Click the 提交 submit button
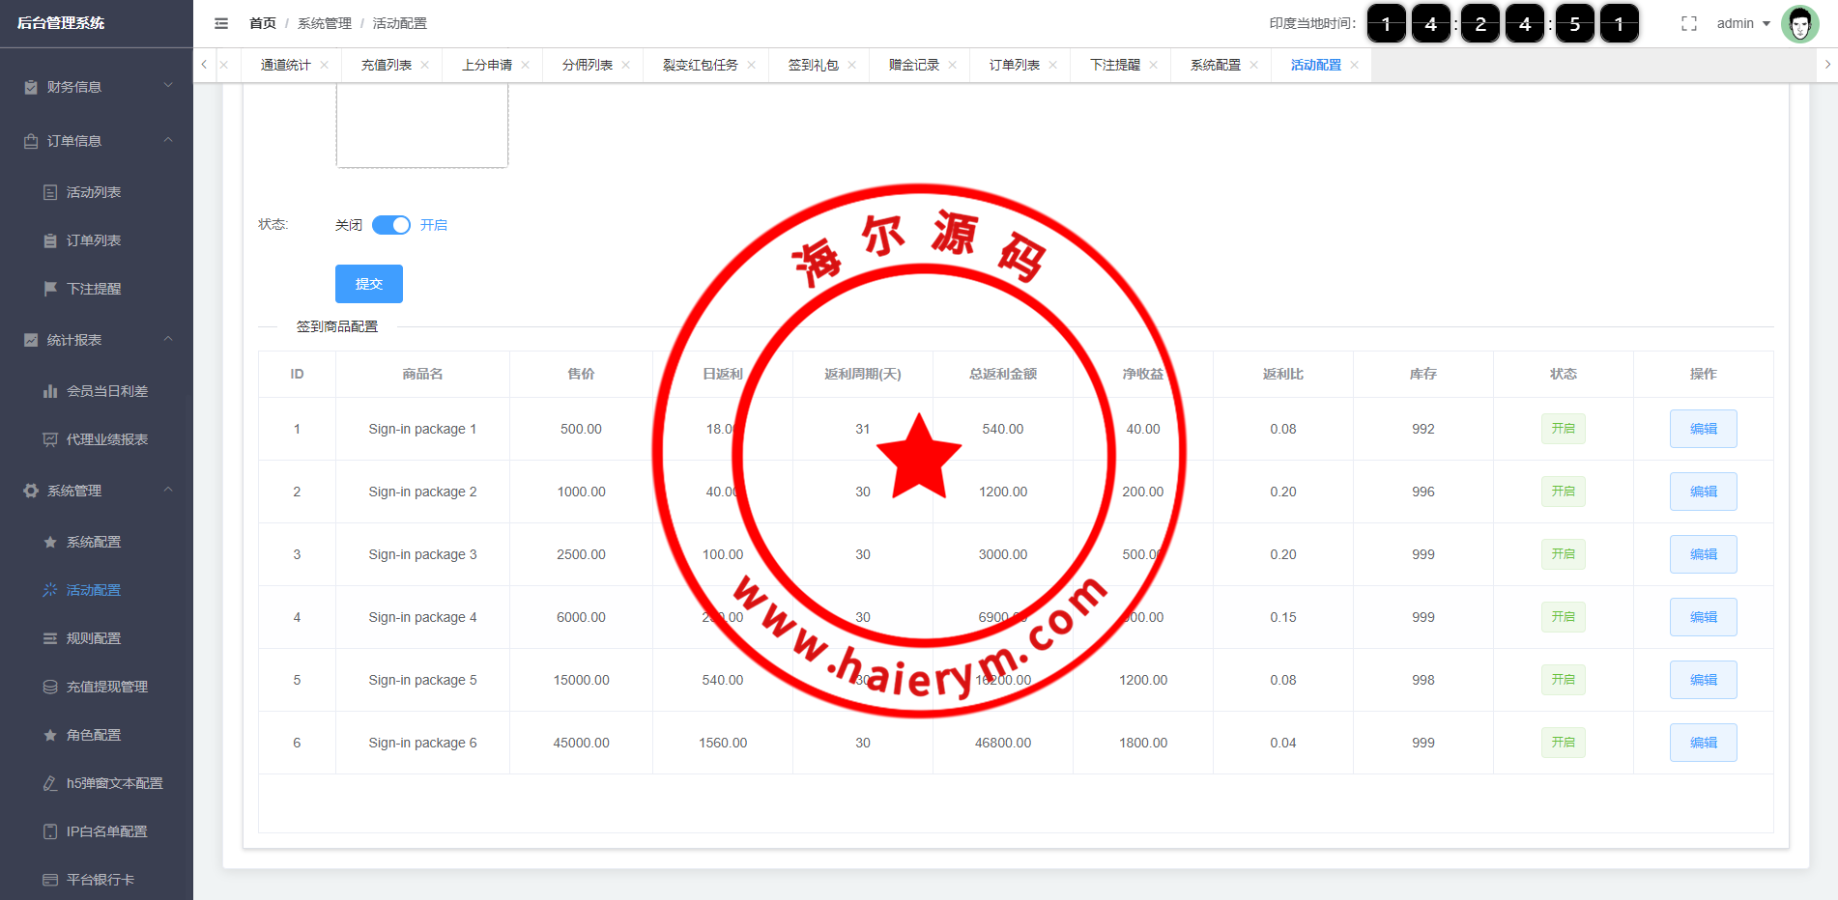 pos(369,284)
